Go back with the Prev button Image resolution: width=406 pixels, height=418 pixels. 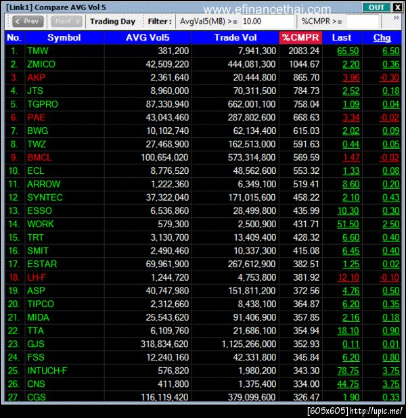pos(28,22)
